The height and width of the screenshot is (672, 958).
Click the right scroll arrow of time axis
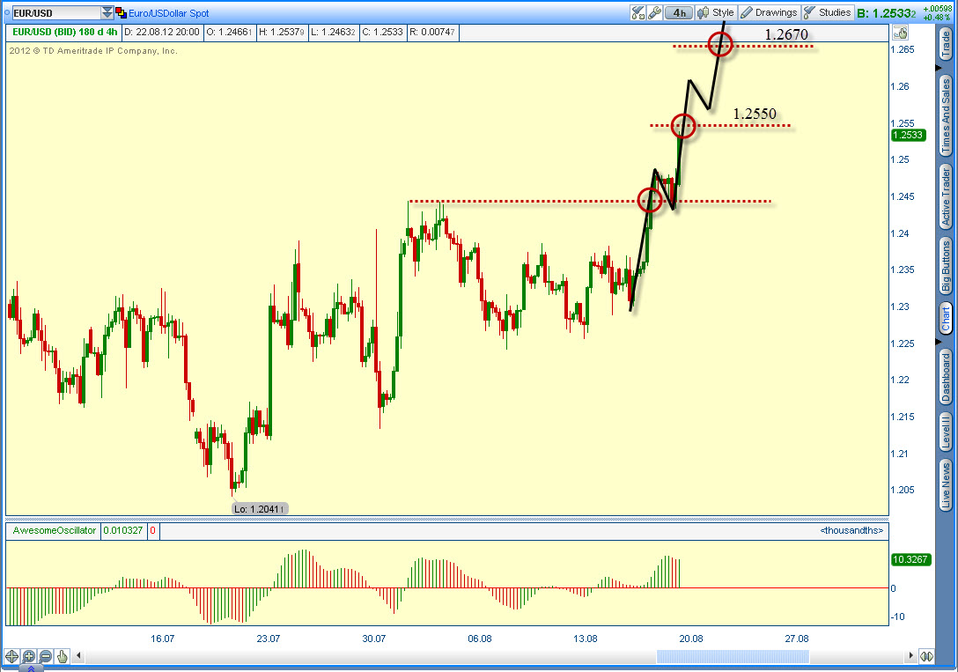point(910,656)
